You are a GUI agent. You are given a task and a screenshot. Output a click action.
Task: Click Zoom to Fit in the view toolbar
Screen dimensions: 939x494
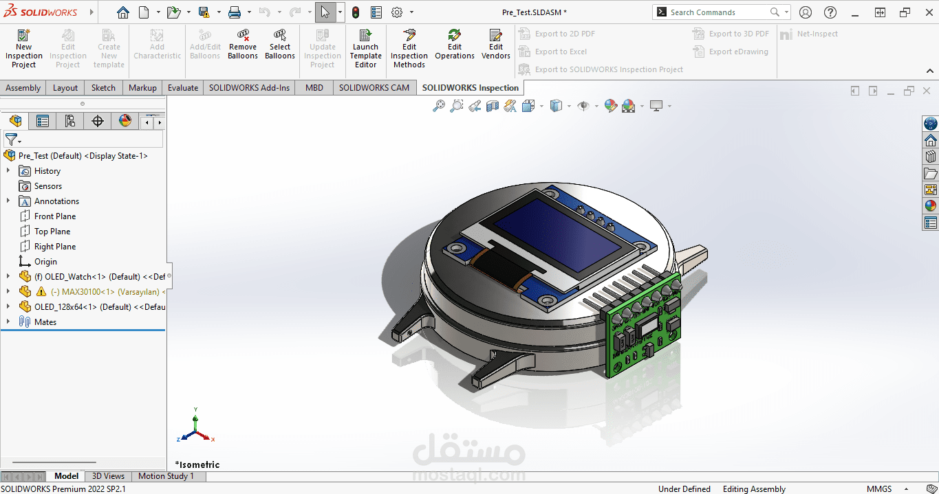pos(439,106)
